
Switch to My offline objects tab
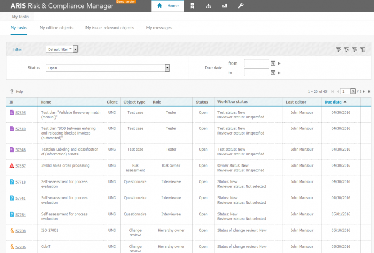tap(56, 28)
